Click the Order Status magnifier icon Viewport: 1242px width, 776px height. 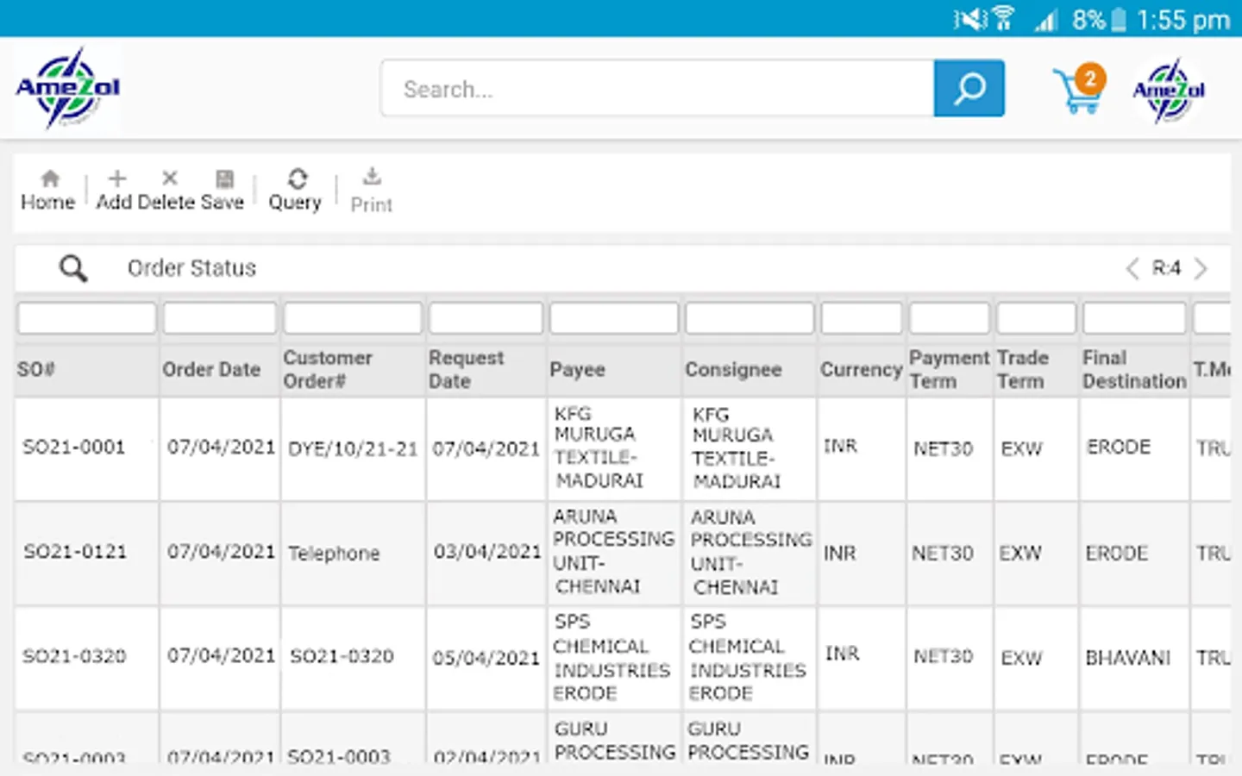point(73,269)
